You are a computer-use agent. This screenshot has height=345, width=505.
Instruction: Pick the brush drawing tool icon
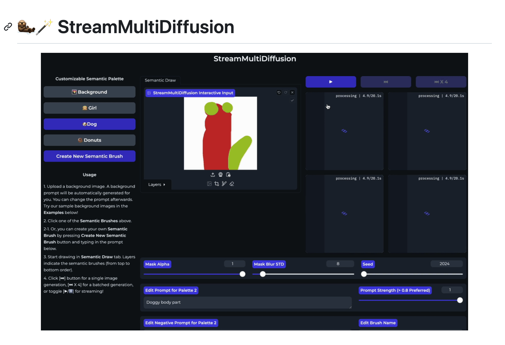coord(224,184)
